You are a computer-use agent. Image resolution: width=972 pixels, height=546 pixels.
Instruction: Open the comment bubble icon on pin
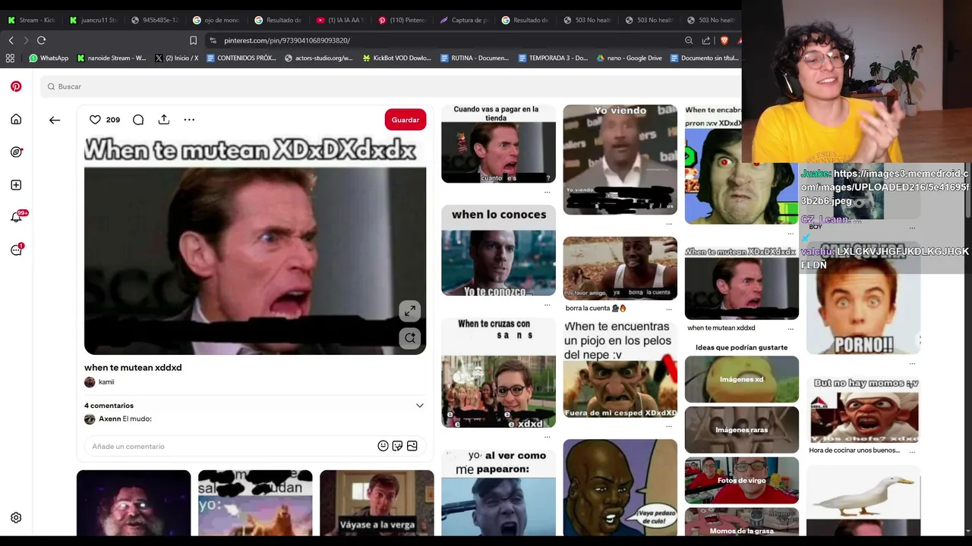click(138, 120)
